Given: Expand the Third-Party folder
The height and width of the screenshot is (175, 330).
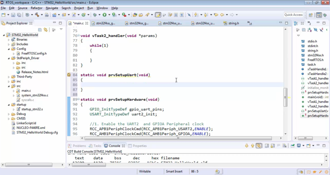Looking at the screenshot, I should (9, 77).
